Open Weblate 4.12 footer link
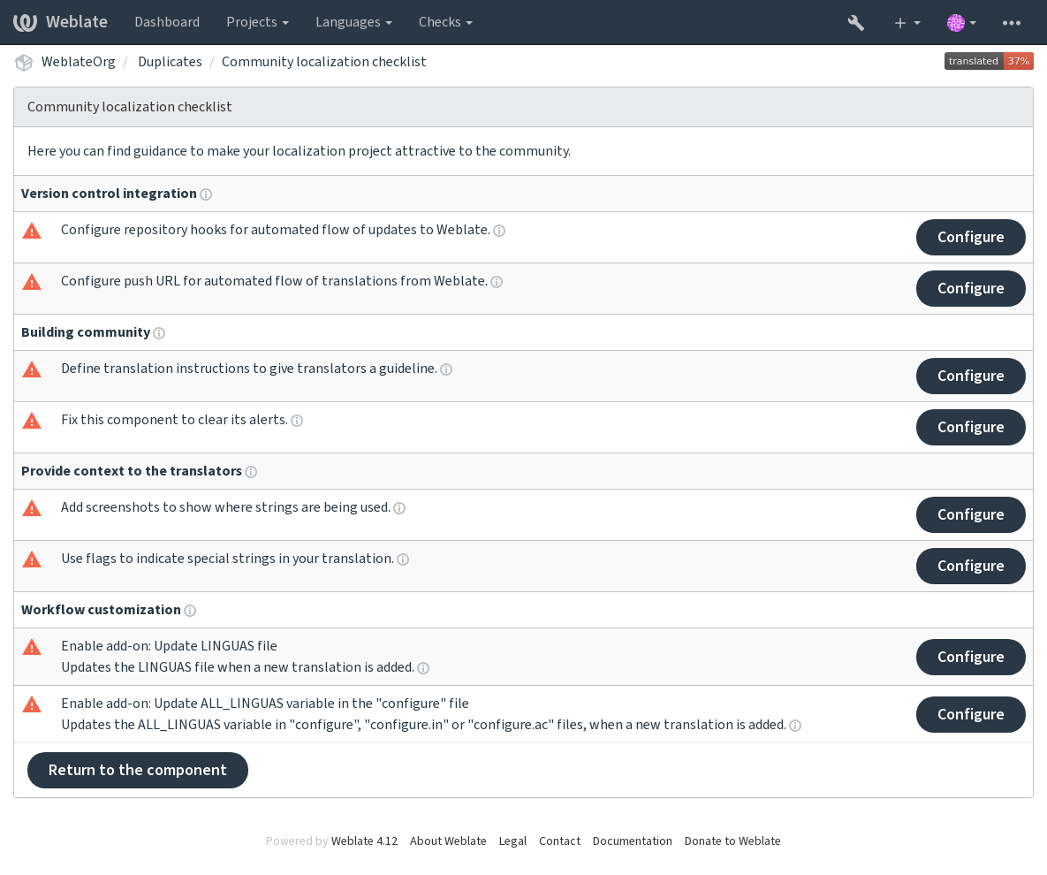1047x875 pixels. (x=364, y=841)
